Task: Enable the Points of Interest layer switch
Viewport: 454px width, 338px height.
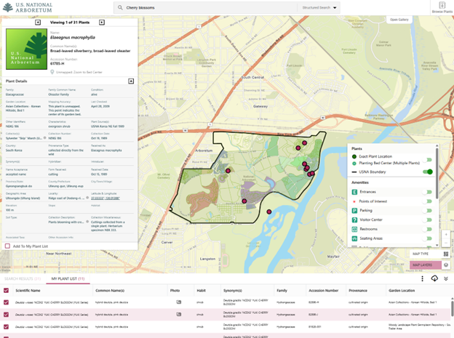Action: (428, 201)
